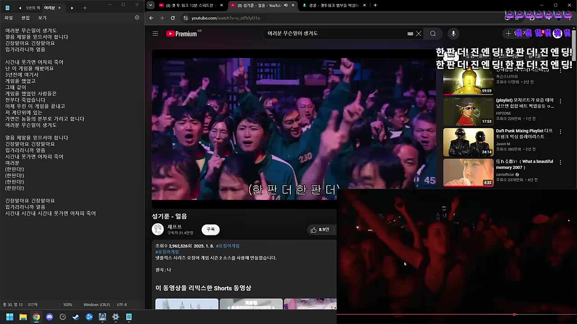
Task: Mute the 성기훈 tab audio icon
Action: coord(286,5)
